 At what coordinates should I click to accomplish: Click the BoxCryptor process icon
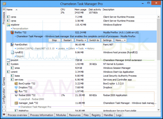click(16, 83)
